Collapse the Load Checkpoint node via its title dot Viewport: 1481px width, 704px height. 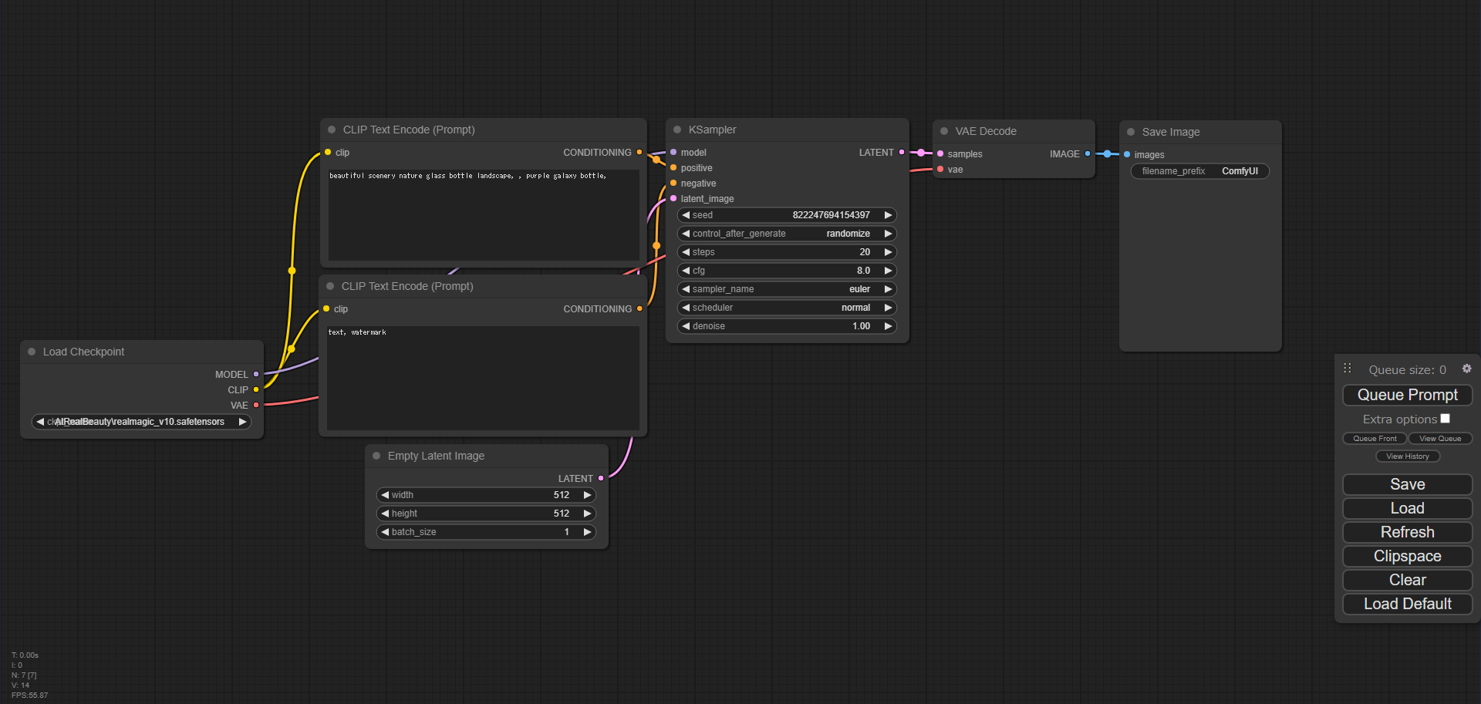pyautogui.click(x=32, y=352)
